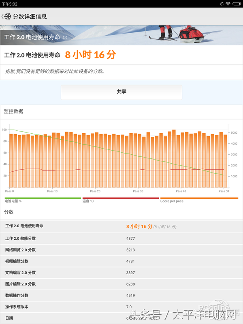The width and height of the screenshot is (243, 324).
Task: Tap the 下午5:02 clock in status bar
Action: click(9, 4)
